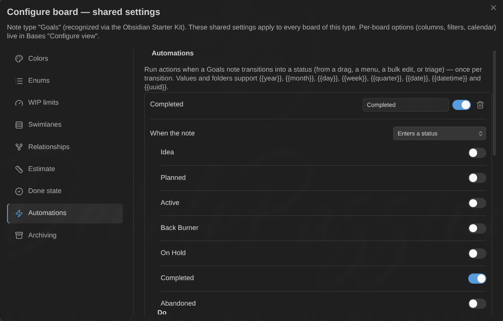Click the 'On Hold' status label
503x321 pixels.
tap(173, 253)
